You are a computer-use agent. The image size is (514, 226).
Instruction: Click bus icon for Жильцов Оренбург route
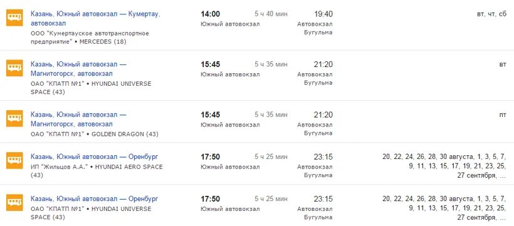click(14, 160)
